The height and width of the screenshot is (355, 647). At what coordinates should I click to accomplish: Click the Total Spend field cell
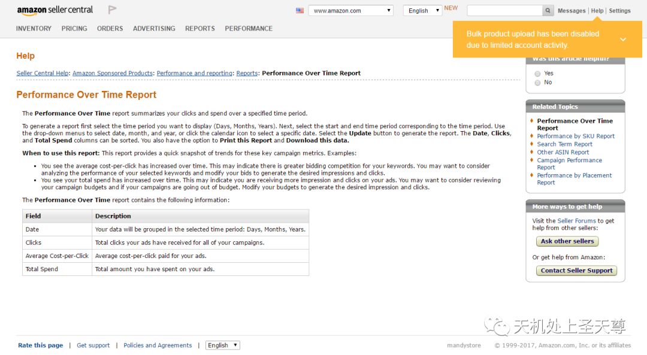tap(57, 269)
